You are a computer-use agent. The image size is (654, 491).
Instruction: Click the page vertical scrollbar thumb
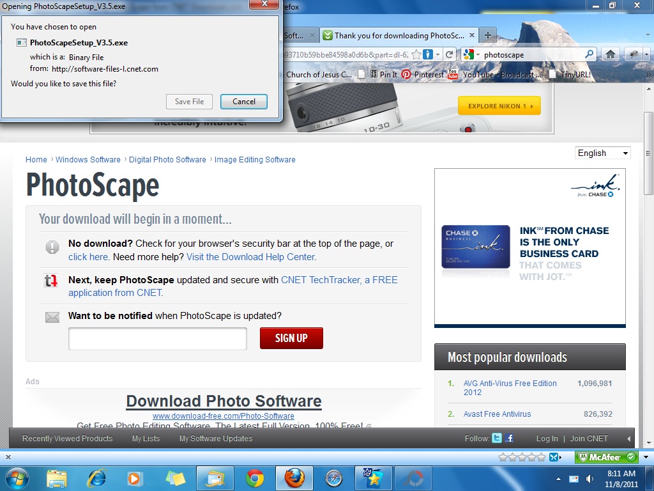click(649, 153)
